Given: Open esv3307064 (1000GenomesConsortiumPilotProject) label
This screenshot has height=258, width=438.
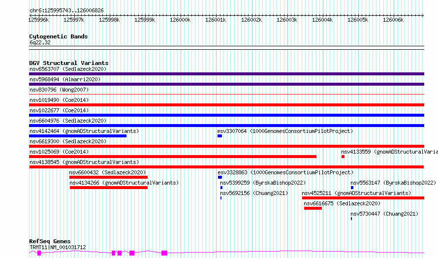Looking at the screenshot, I should coord(285,131).
